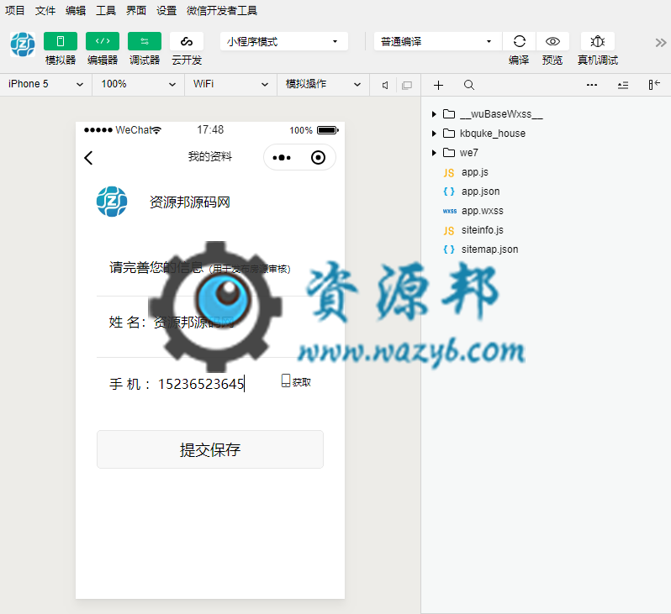Viewport: 671px width, 614px height.
Task: Open the 普通编译 compile mode dropdown
Action: 437,41
